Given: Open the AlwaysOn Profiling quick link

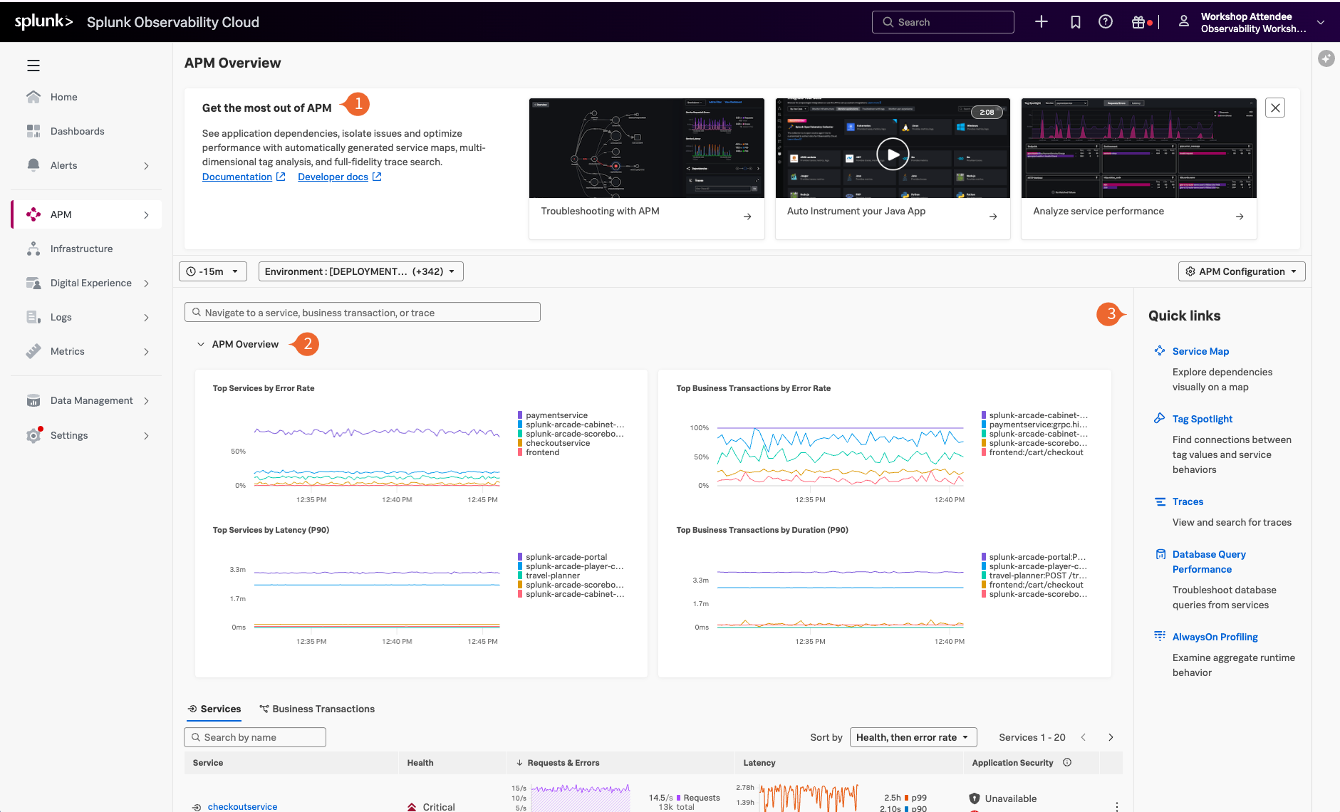Looking at the screenshot, I should (x=1215, y=637).
